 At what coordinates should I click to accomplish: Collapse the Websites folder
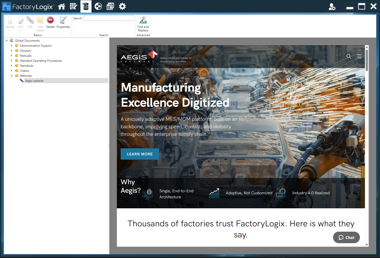[x=11, y=76]
